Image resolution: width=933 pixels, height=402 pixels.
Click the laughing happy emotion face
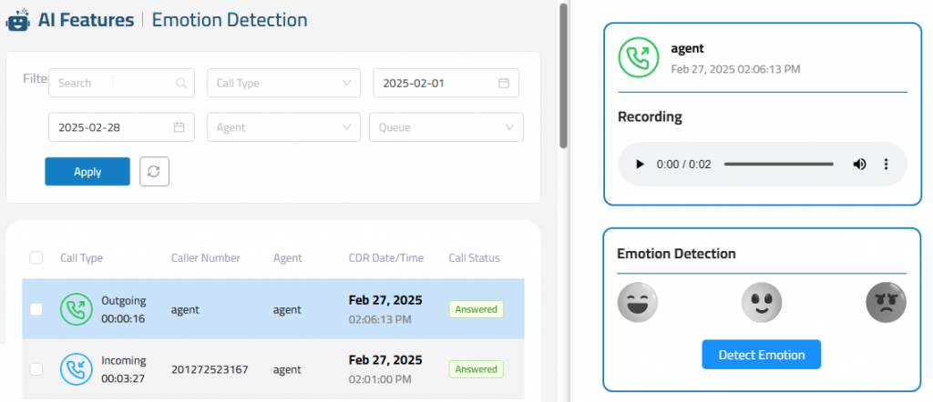click(638, 302)
